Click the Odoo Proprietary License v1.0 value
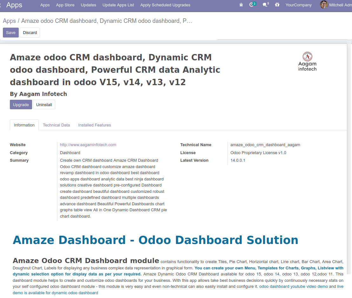 click(258, 152)
